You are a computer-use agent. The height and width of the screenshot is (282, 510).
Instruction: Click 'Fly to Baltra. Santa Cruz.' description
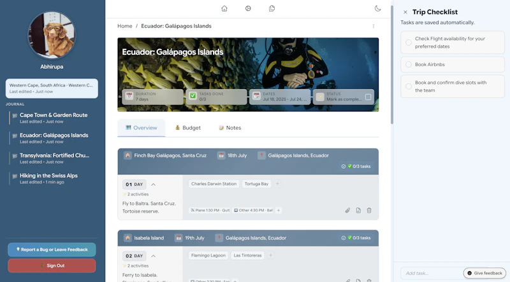point(149,208)
